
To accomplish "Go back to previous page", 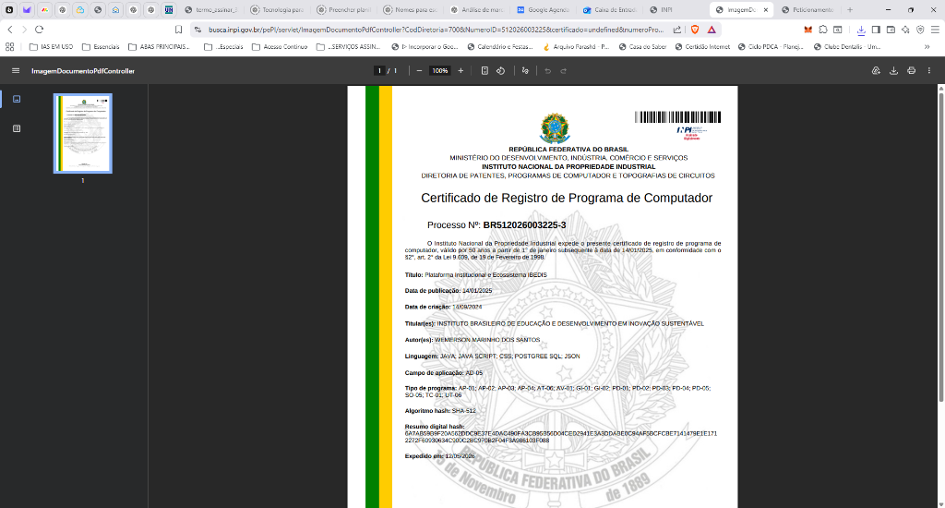I will click(9, 29).
